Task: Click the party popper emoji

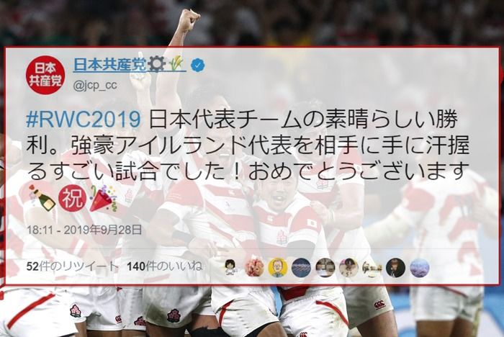Action: coord(103,198)
